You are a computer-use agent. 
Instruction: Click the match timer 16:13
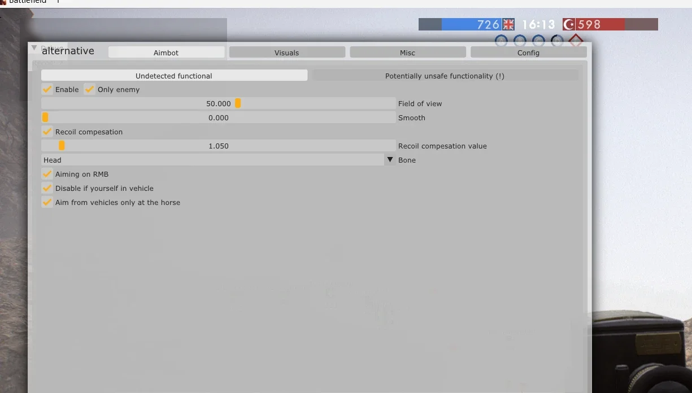coord(538,24)
